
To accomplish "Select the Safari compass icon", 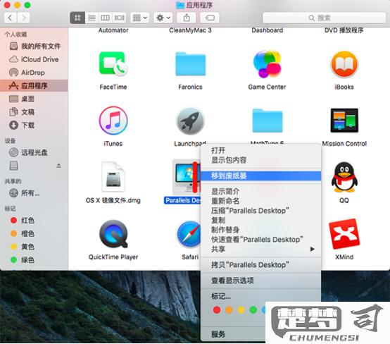I will click(189, 234).
